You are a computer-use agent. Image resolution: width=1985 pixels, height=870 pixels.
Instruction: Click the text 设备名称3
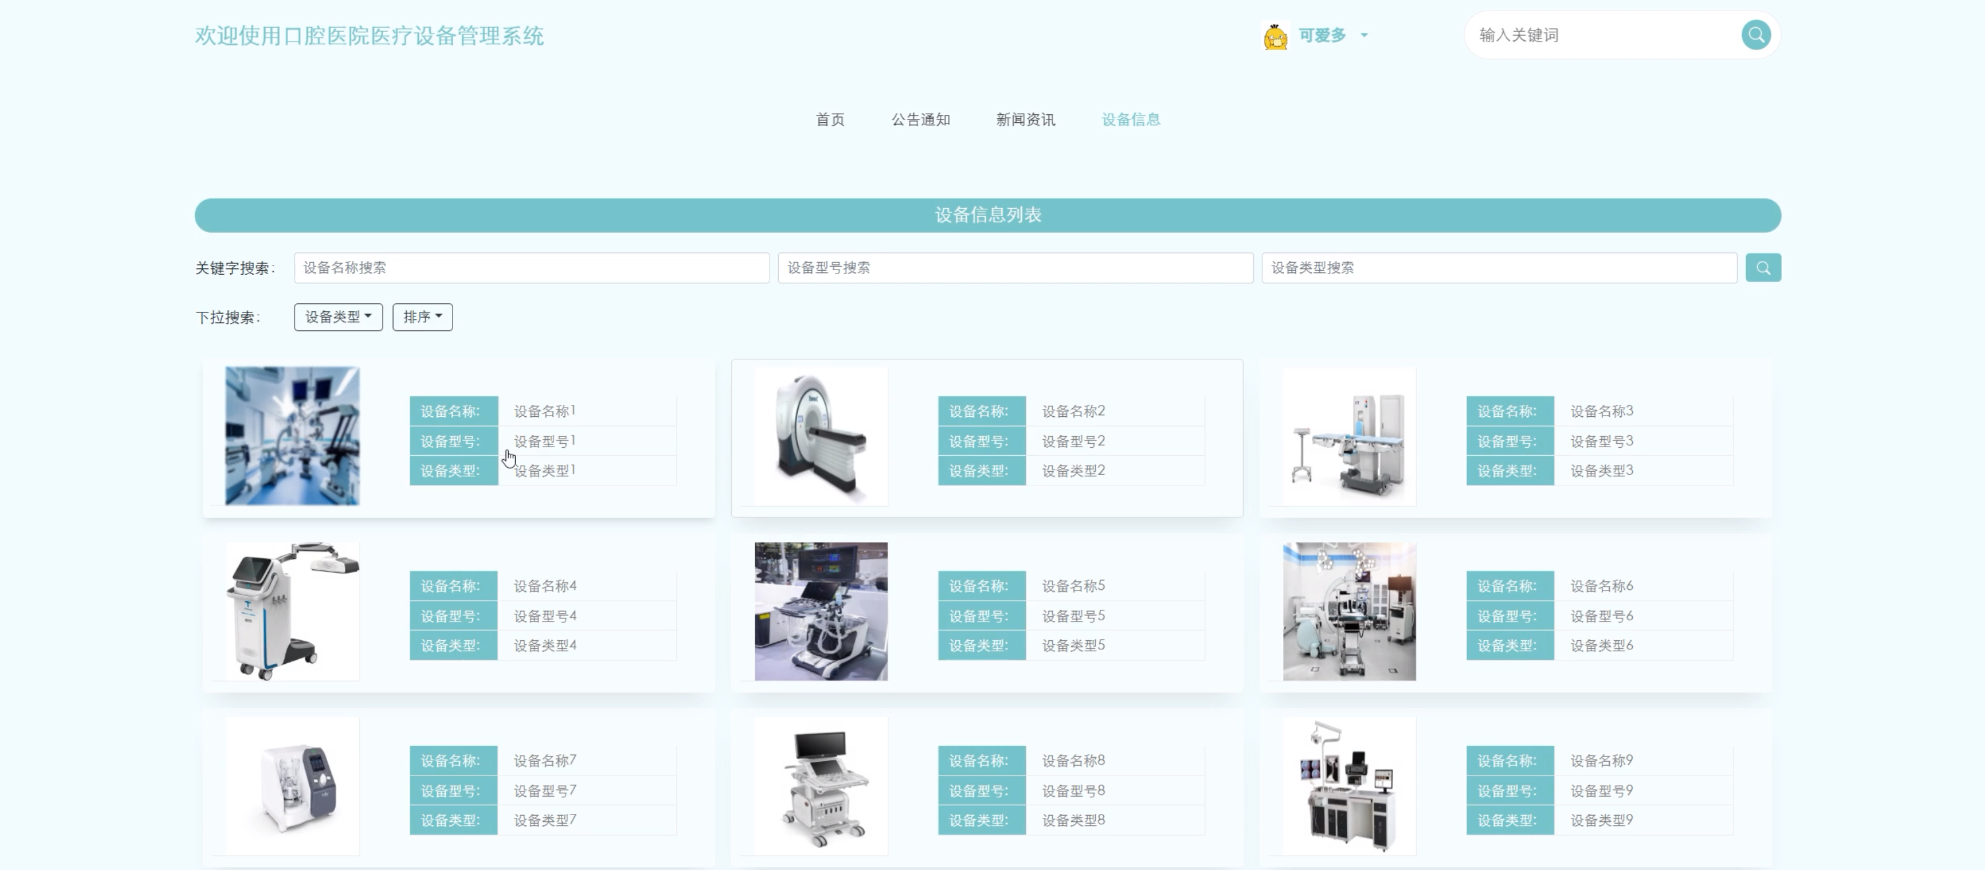tap(1602, 412)
